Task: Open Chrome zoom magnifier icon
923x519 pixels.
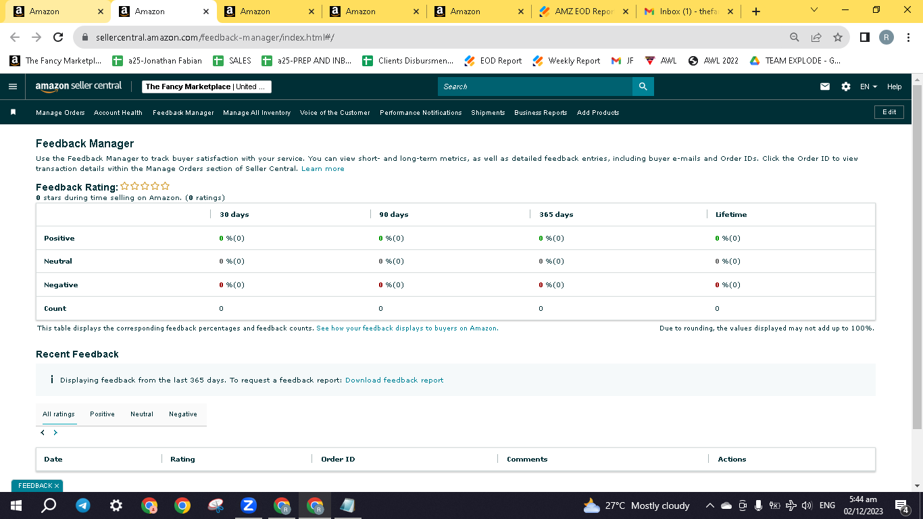Action: tap(795, 38)
